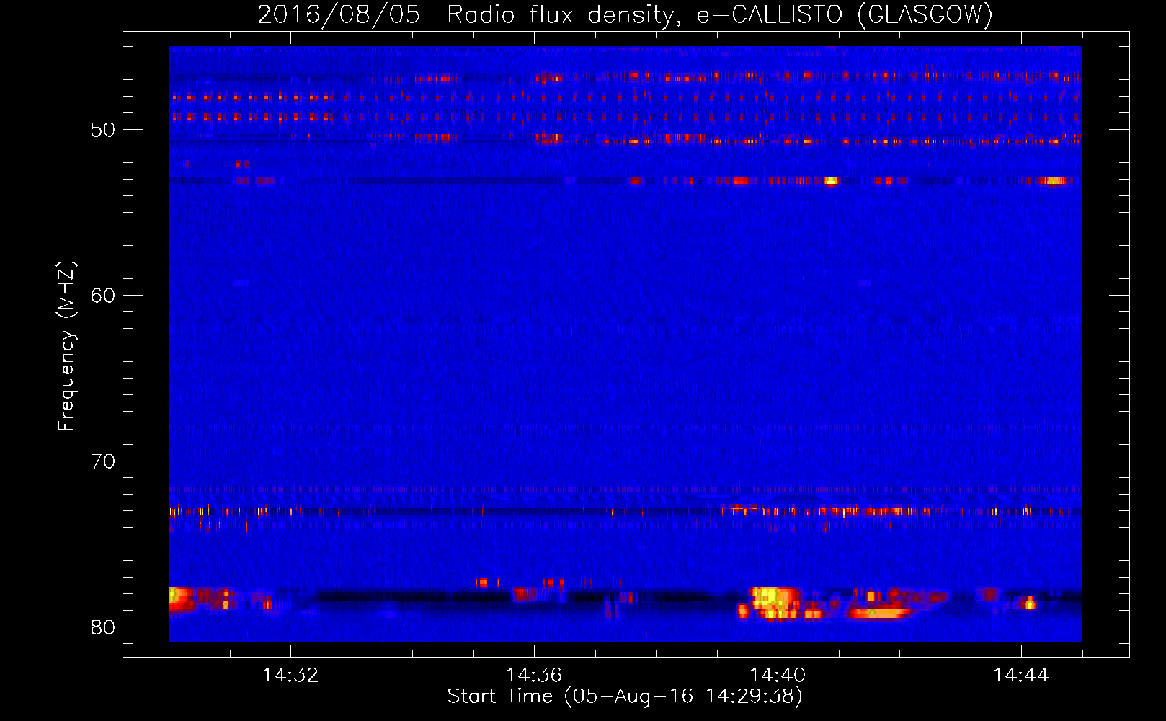
Task: Click the Start Time axis caption
Action: point(624,696)
